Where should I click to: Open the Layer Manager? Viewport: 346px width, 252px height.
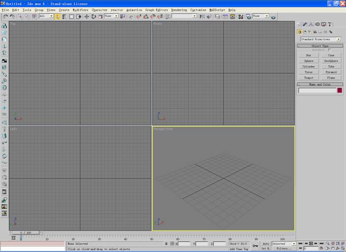tap(217, 16)
